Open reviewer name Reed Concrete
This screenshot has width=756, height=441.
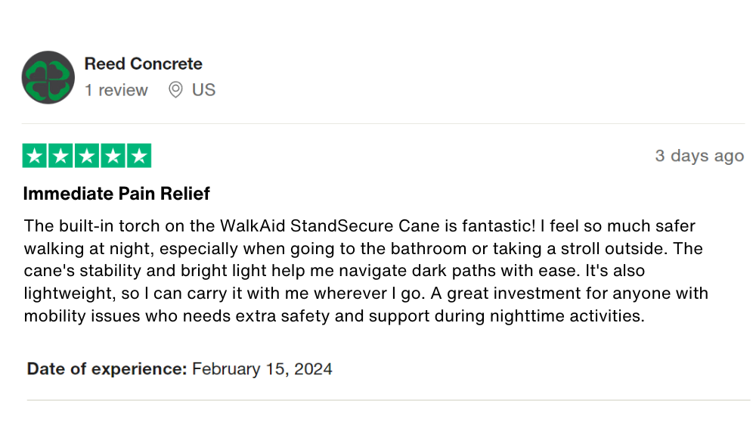[143, 64]
